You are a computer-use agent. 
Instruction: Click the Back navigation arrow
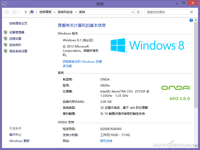point(7,12)
